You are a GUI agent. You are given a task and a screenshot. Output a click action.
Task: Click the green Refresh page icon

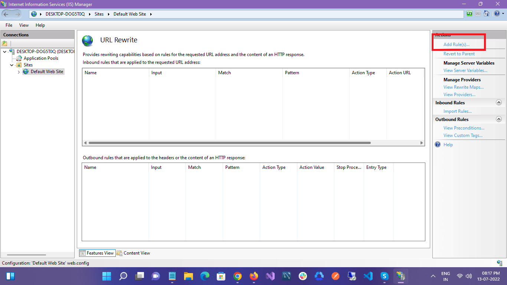(470, 14)
